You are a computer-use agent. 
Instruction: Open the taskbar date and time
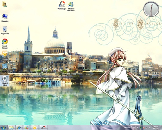click(x=156, y=127)
